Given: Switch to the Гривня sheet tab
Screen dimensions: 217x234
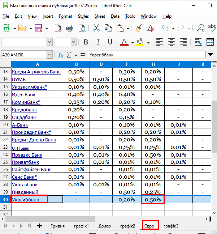Looking at the screenshot, I should tap(57, 226).
